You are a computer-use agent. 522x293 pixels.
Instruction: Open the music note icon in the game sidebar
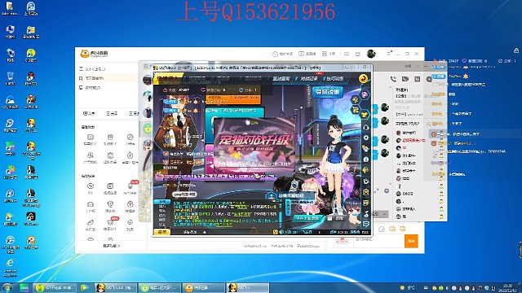click(366, 213)
